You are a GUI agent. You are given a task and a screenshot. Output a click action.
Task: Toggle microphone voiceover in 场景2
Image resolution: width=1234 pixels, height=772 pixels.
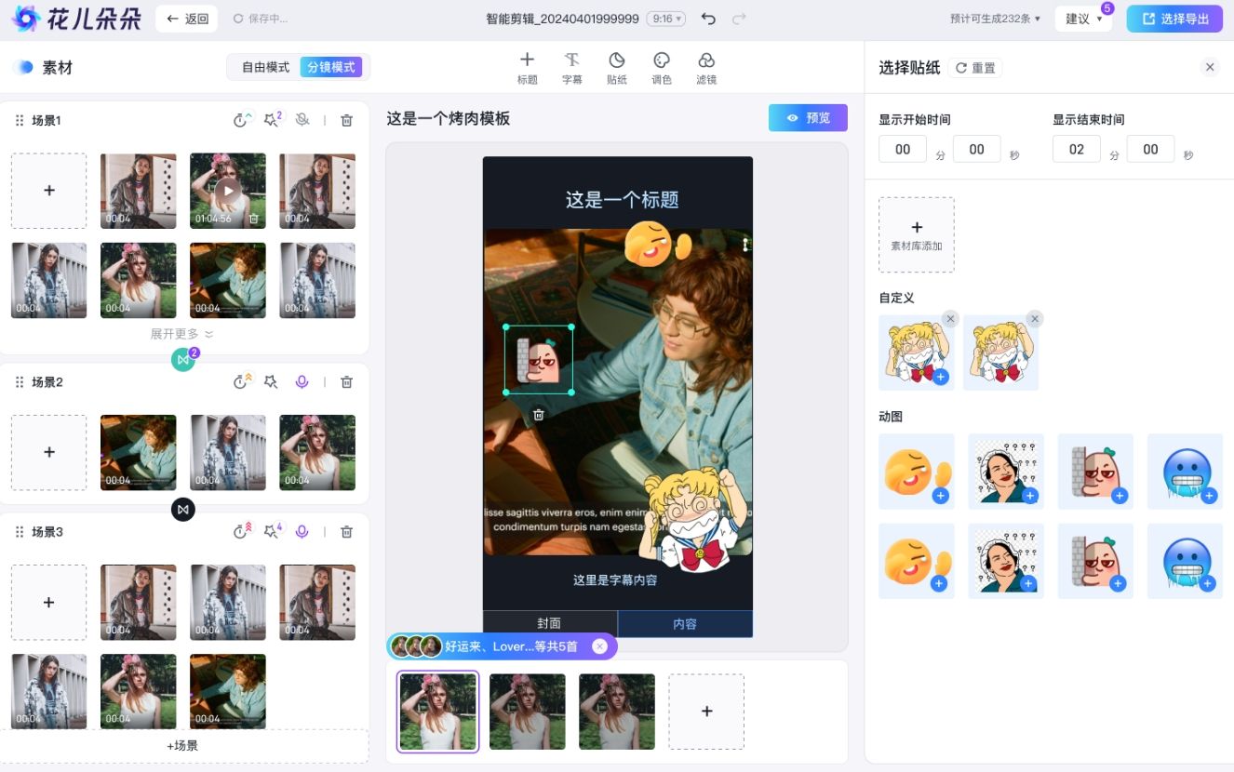pos(302,381)
